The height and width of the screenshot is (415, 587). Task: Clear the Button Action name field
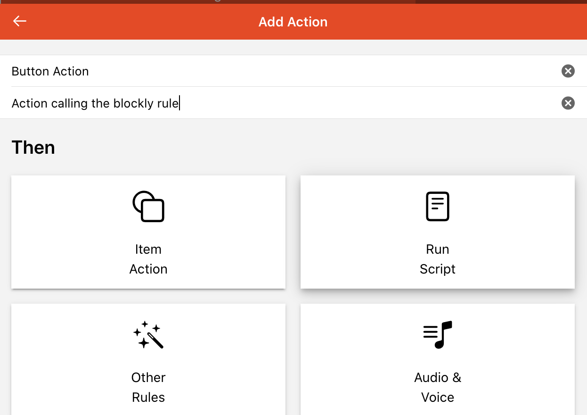tap(568, 71)
